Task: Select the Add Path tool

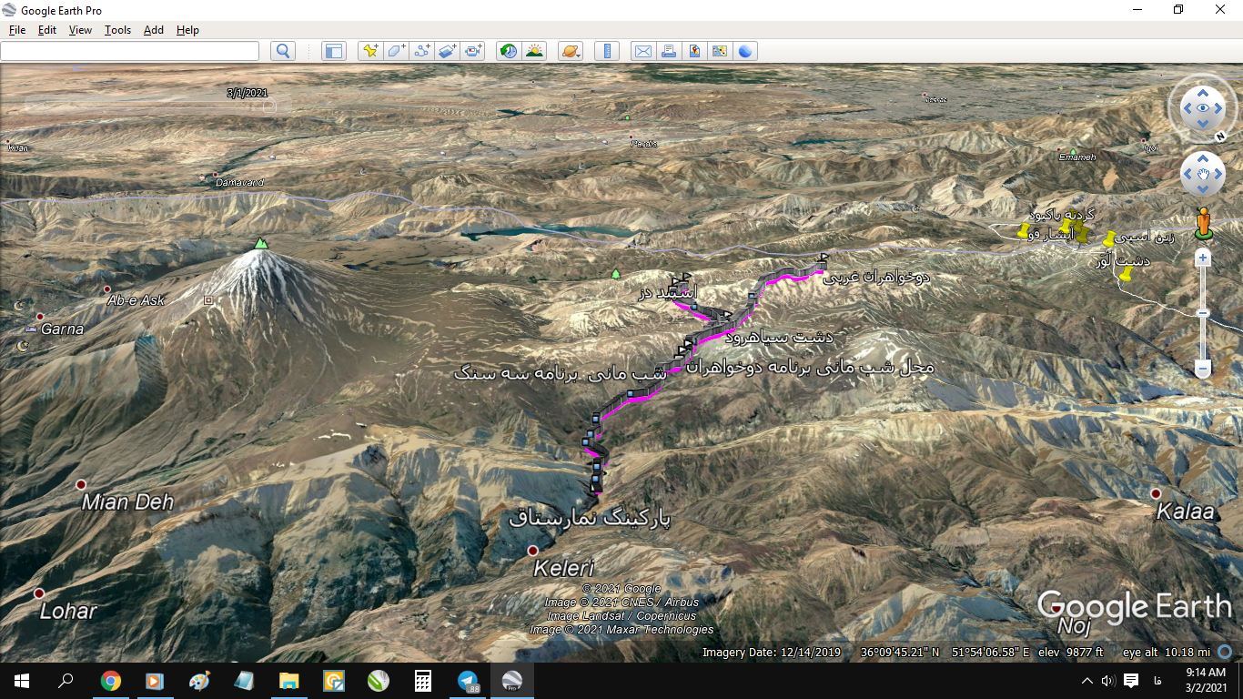Action: pos(421,51)
